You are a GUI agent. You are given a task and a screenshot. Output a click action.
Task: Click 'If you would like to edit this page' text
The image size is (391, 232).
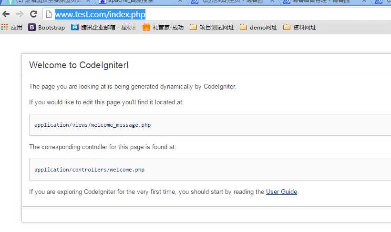pos(106,102)
